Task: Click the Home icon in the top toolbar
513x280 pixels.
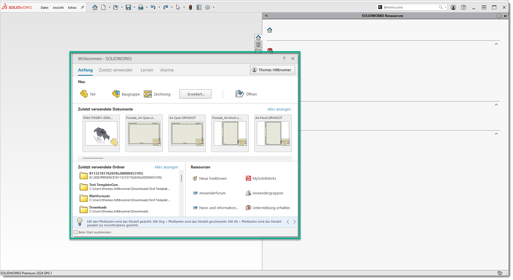Action: (x=95, y=8)
